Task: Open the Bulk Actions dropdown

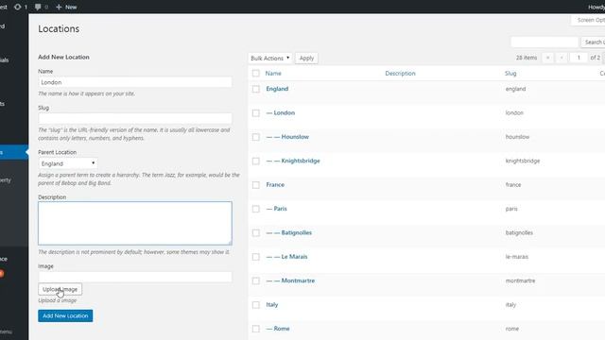Action: pos(269,59)
